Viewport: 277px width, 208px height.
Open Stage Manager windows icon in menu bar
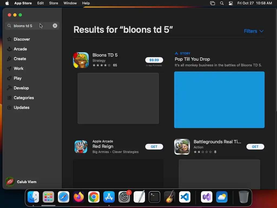[213, 3]
